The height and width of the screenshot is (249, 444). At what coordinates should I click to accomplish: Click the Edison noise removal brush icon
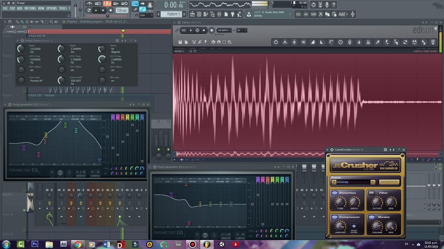pyautogui.click(x=377, y=42)
